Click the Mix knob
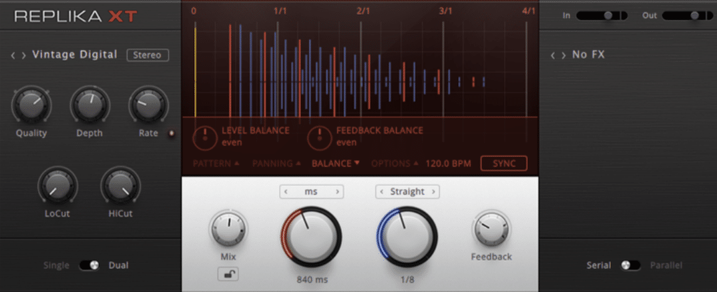Image resolution: width=717 pixels, height=292 pixels. [x=228, y=229]
